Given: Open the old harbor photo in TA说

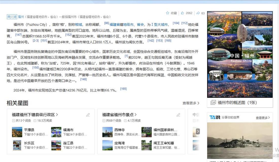Looking at the screenshot, I should pyautogui.click(x=240, y=141).
